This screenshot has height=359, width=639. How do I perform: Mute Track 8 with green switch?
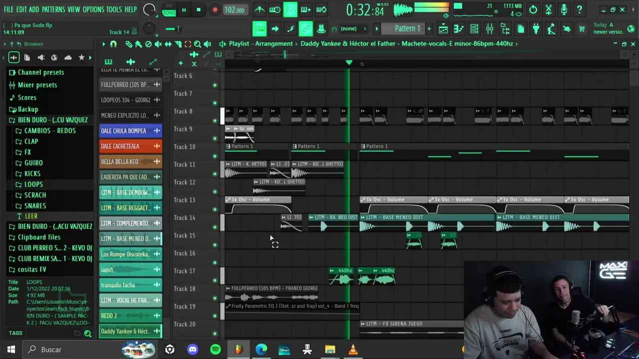(x=215, y=121)
